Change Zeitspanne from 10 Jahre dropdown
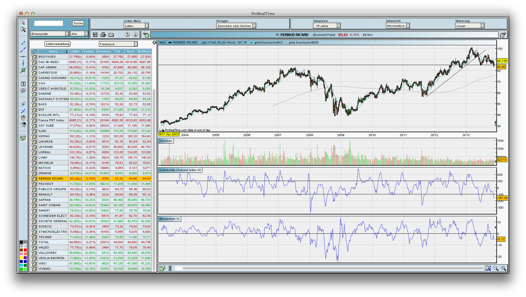The width and height of the screenshot is (526, 297). [x=327, y=26]
